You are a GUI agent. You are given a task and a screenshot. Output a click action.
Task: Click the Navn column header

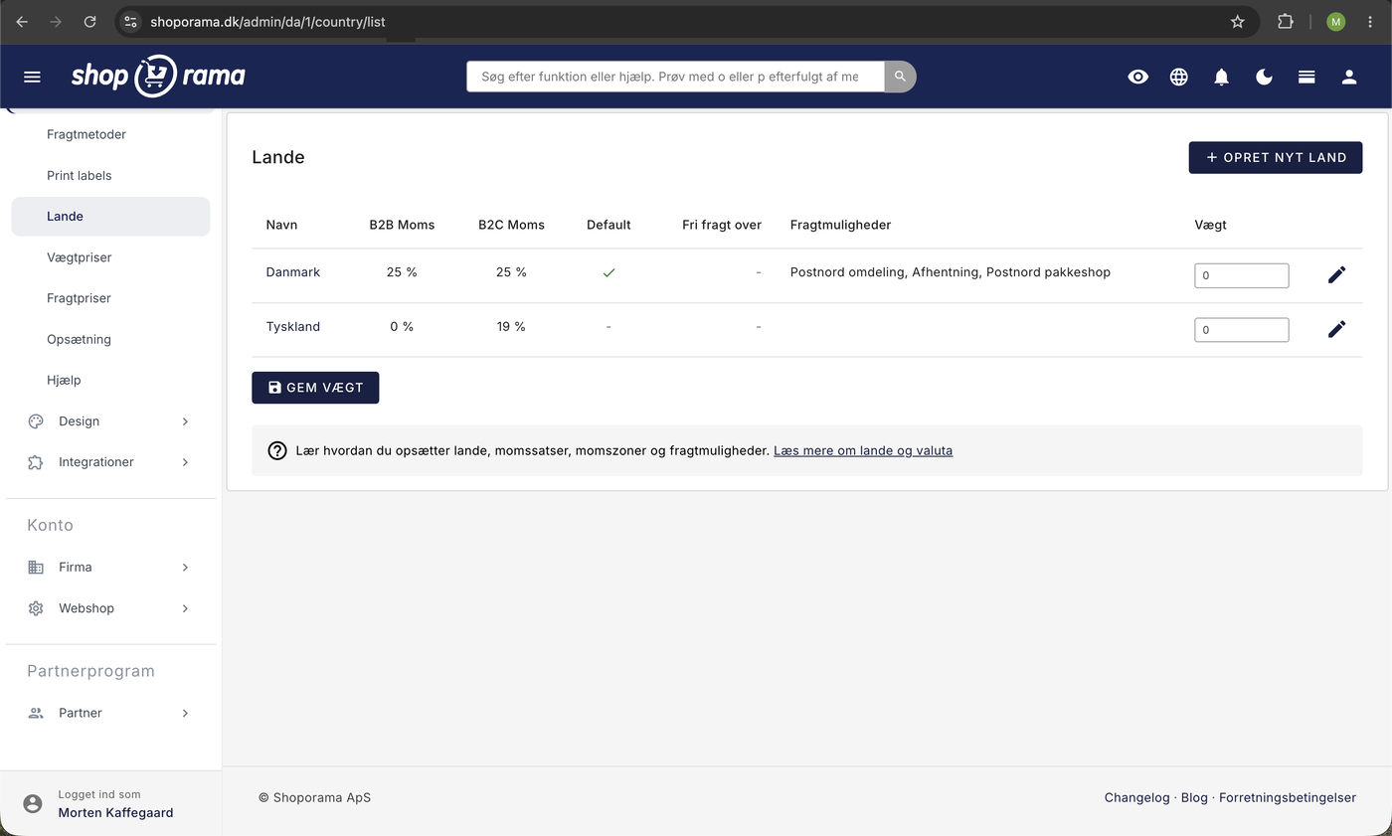point(281,225)
